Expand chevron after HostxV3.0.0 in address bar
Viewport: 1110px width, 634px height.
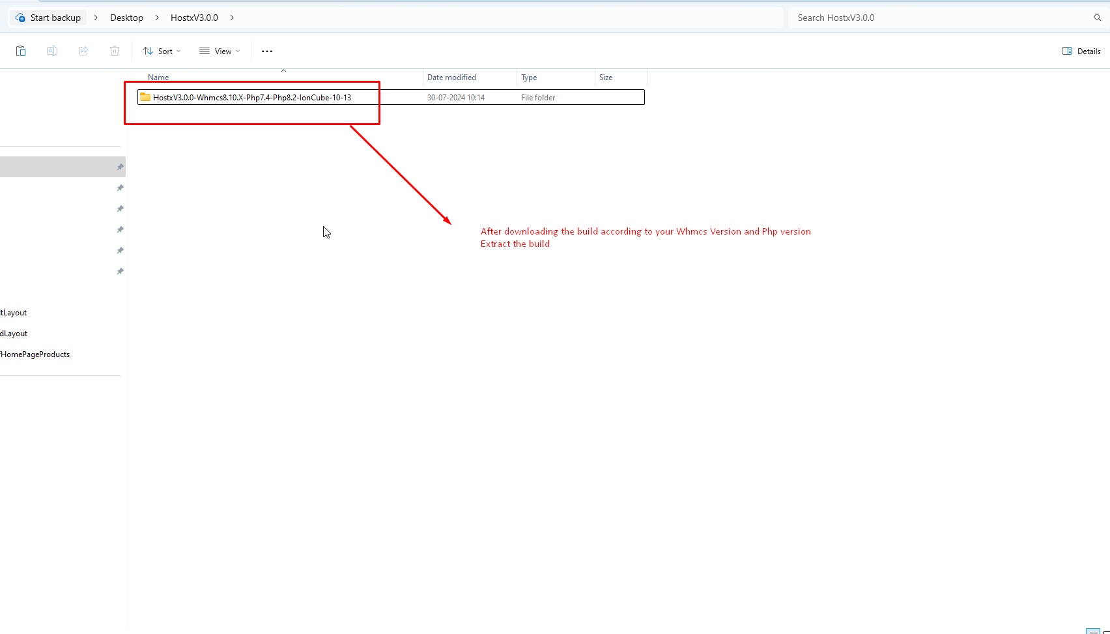pyautogui.click(x=232, y=18)
